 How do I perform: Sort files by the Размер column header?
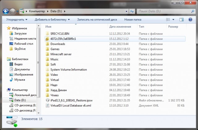coord(173,26)
